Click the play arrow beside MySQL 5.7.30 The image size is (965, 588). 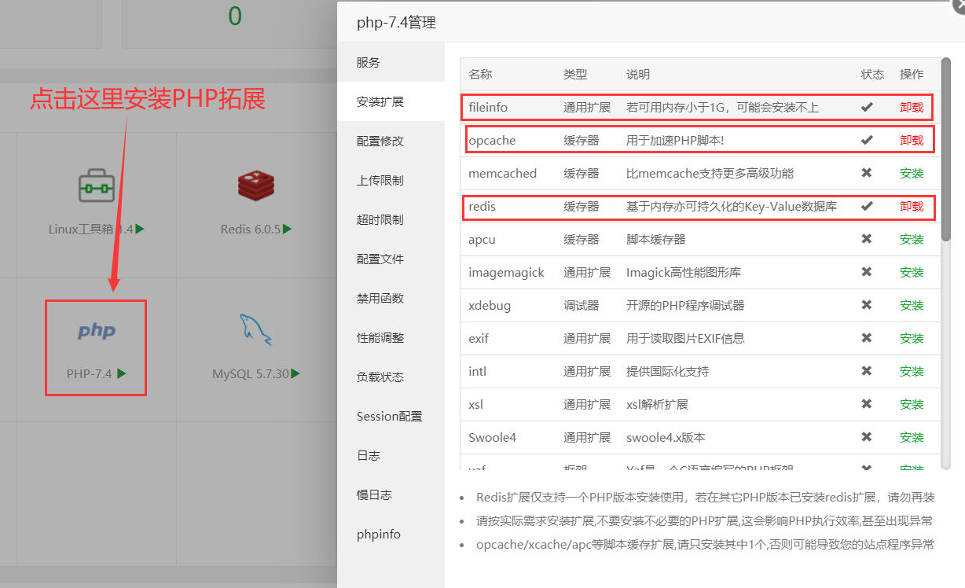295,374
